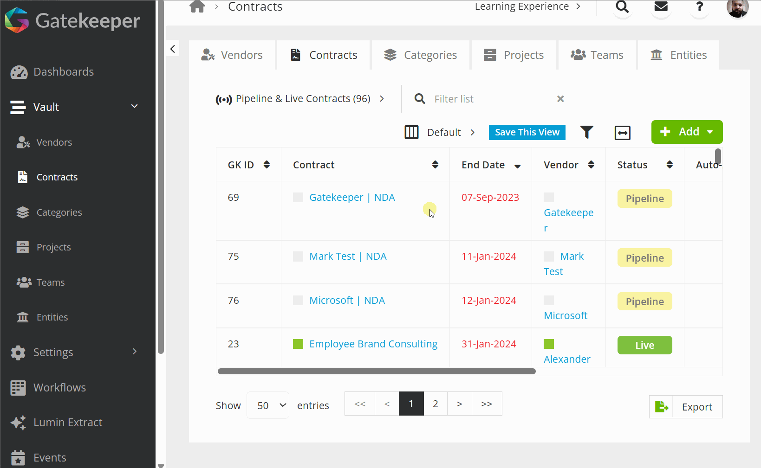Click the Contracts breadcrumb text
This screenshot has height=468, width=761.
255,6
